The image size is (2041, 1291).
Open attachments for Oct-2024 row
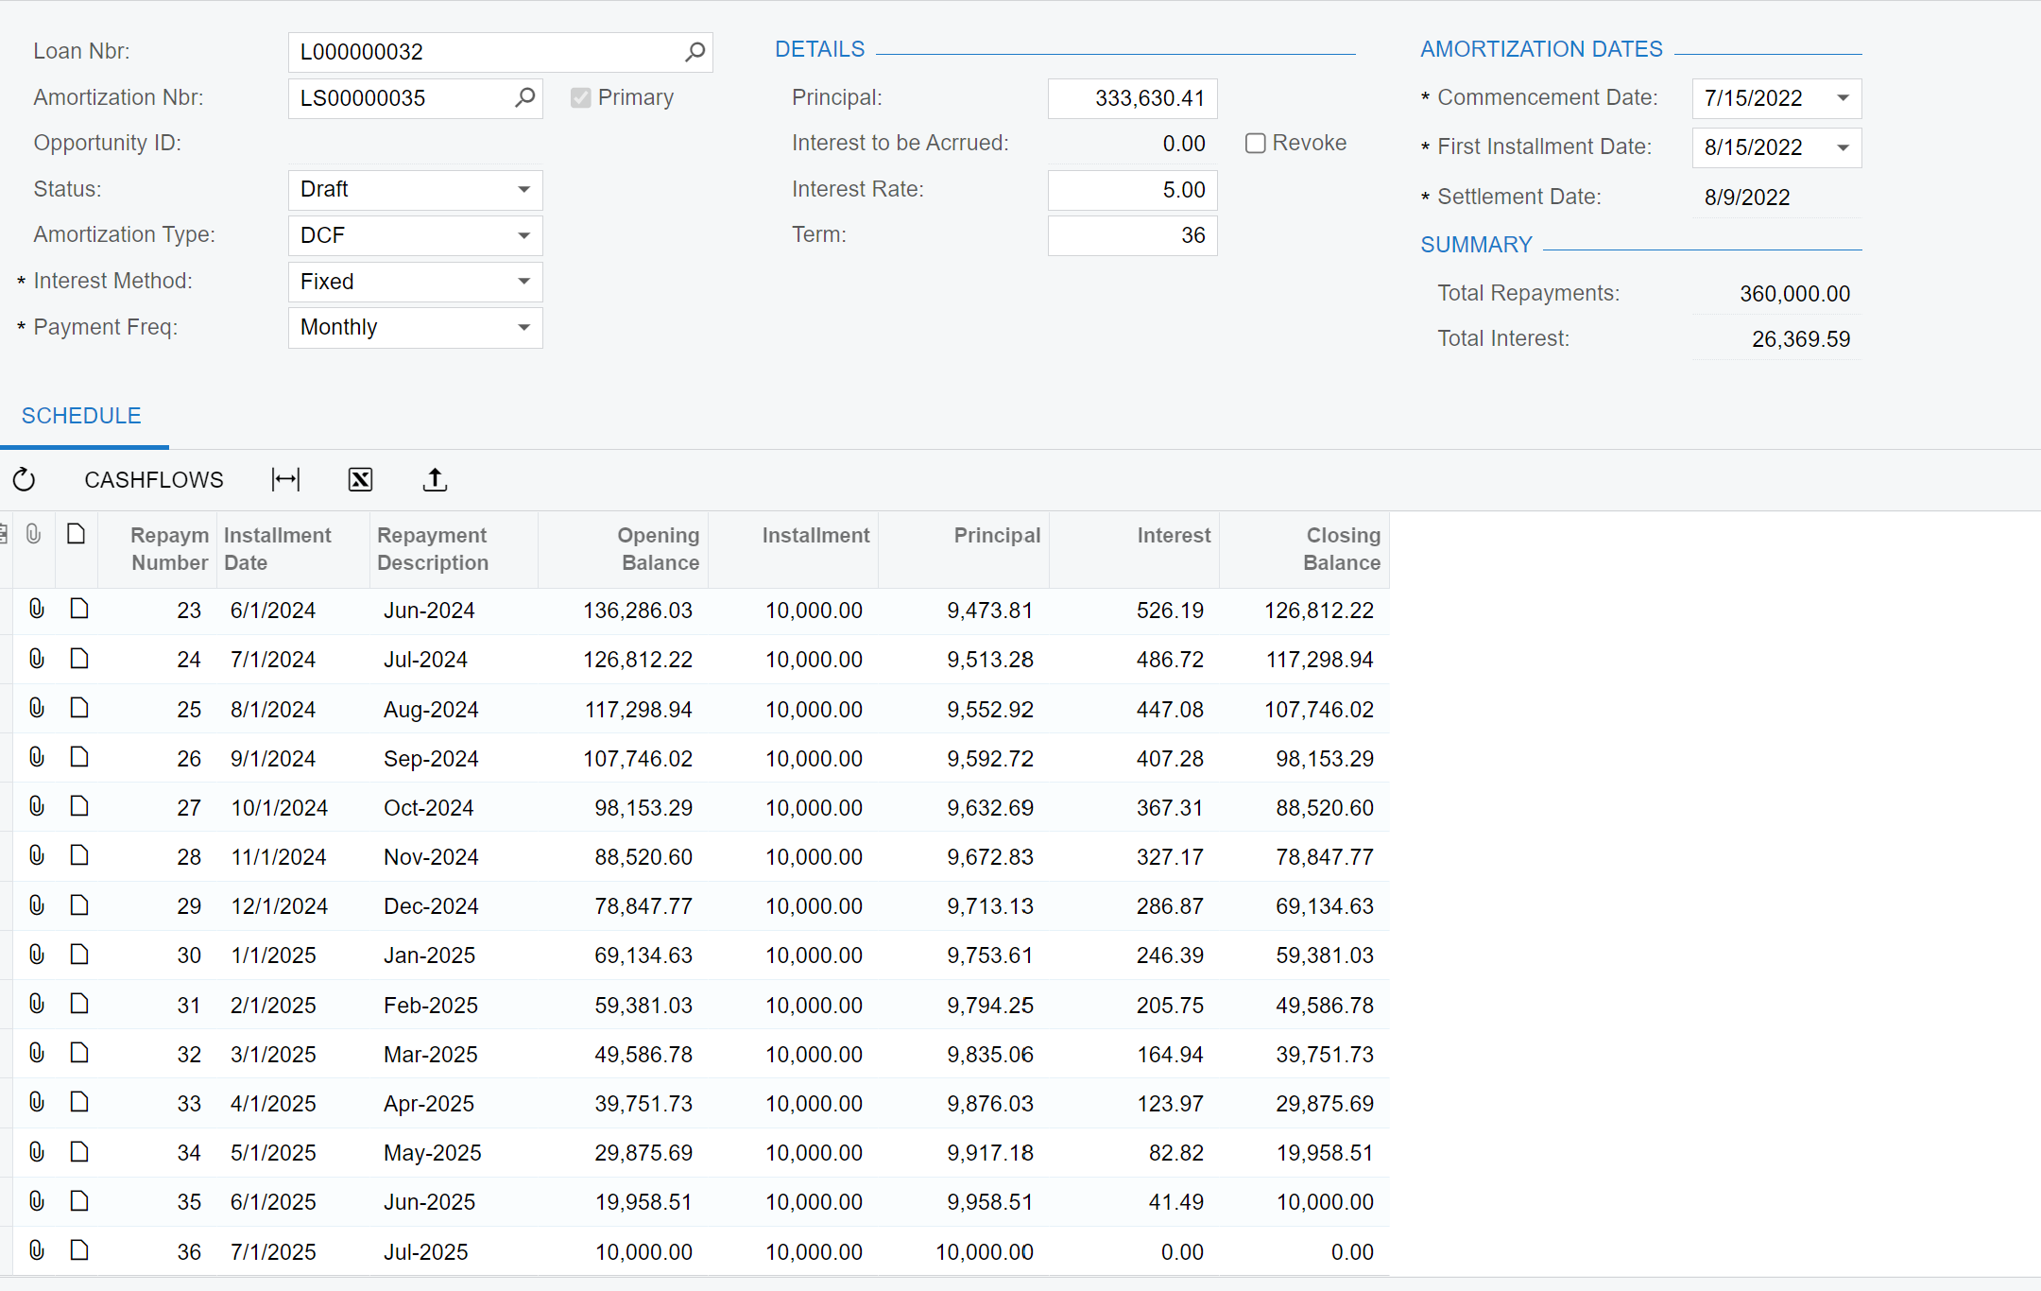click(37, 806)
